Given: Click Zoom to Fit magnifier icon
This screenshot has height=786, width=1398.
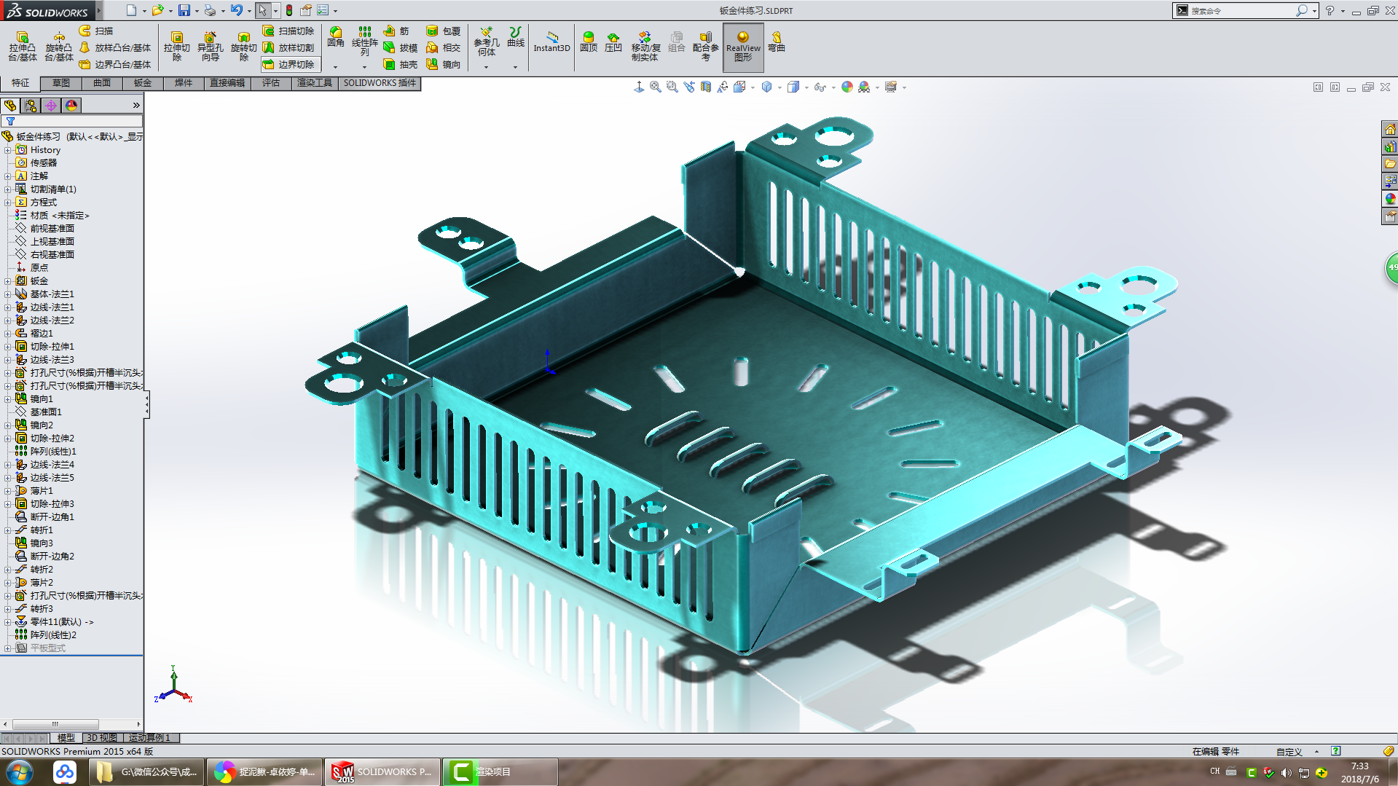Looking at the screenshot, I should click(x=655, y=87).
